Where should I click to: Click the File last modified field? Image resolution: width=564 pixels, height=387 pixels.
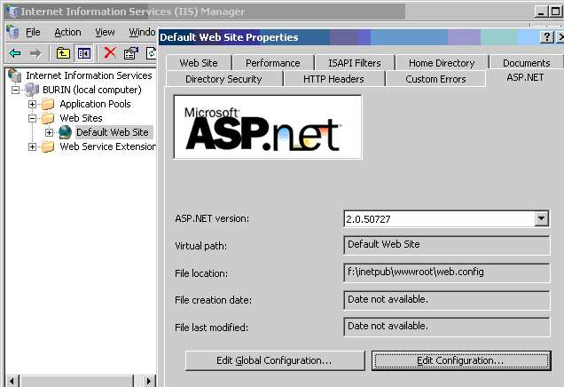447,327
